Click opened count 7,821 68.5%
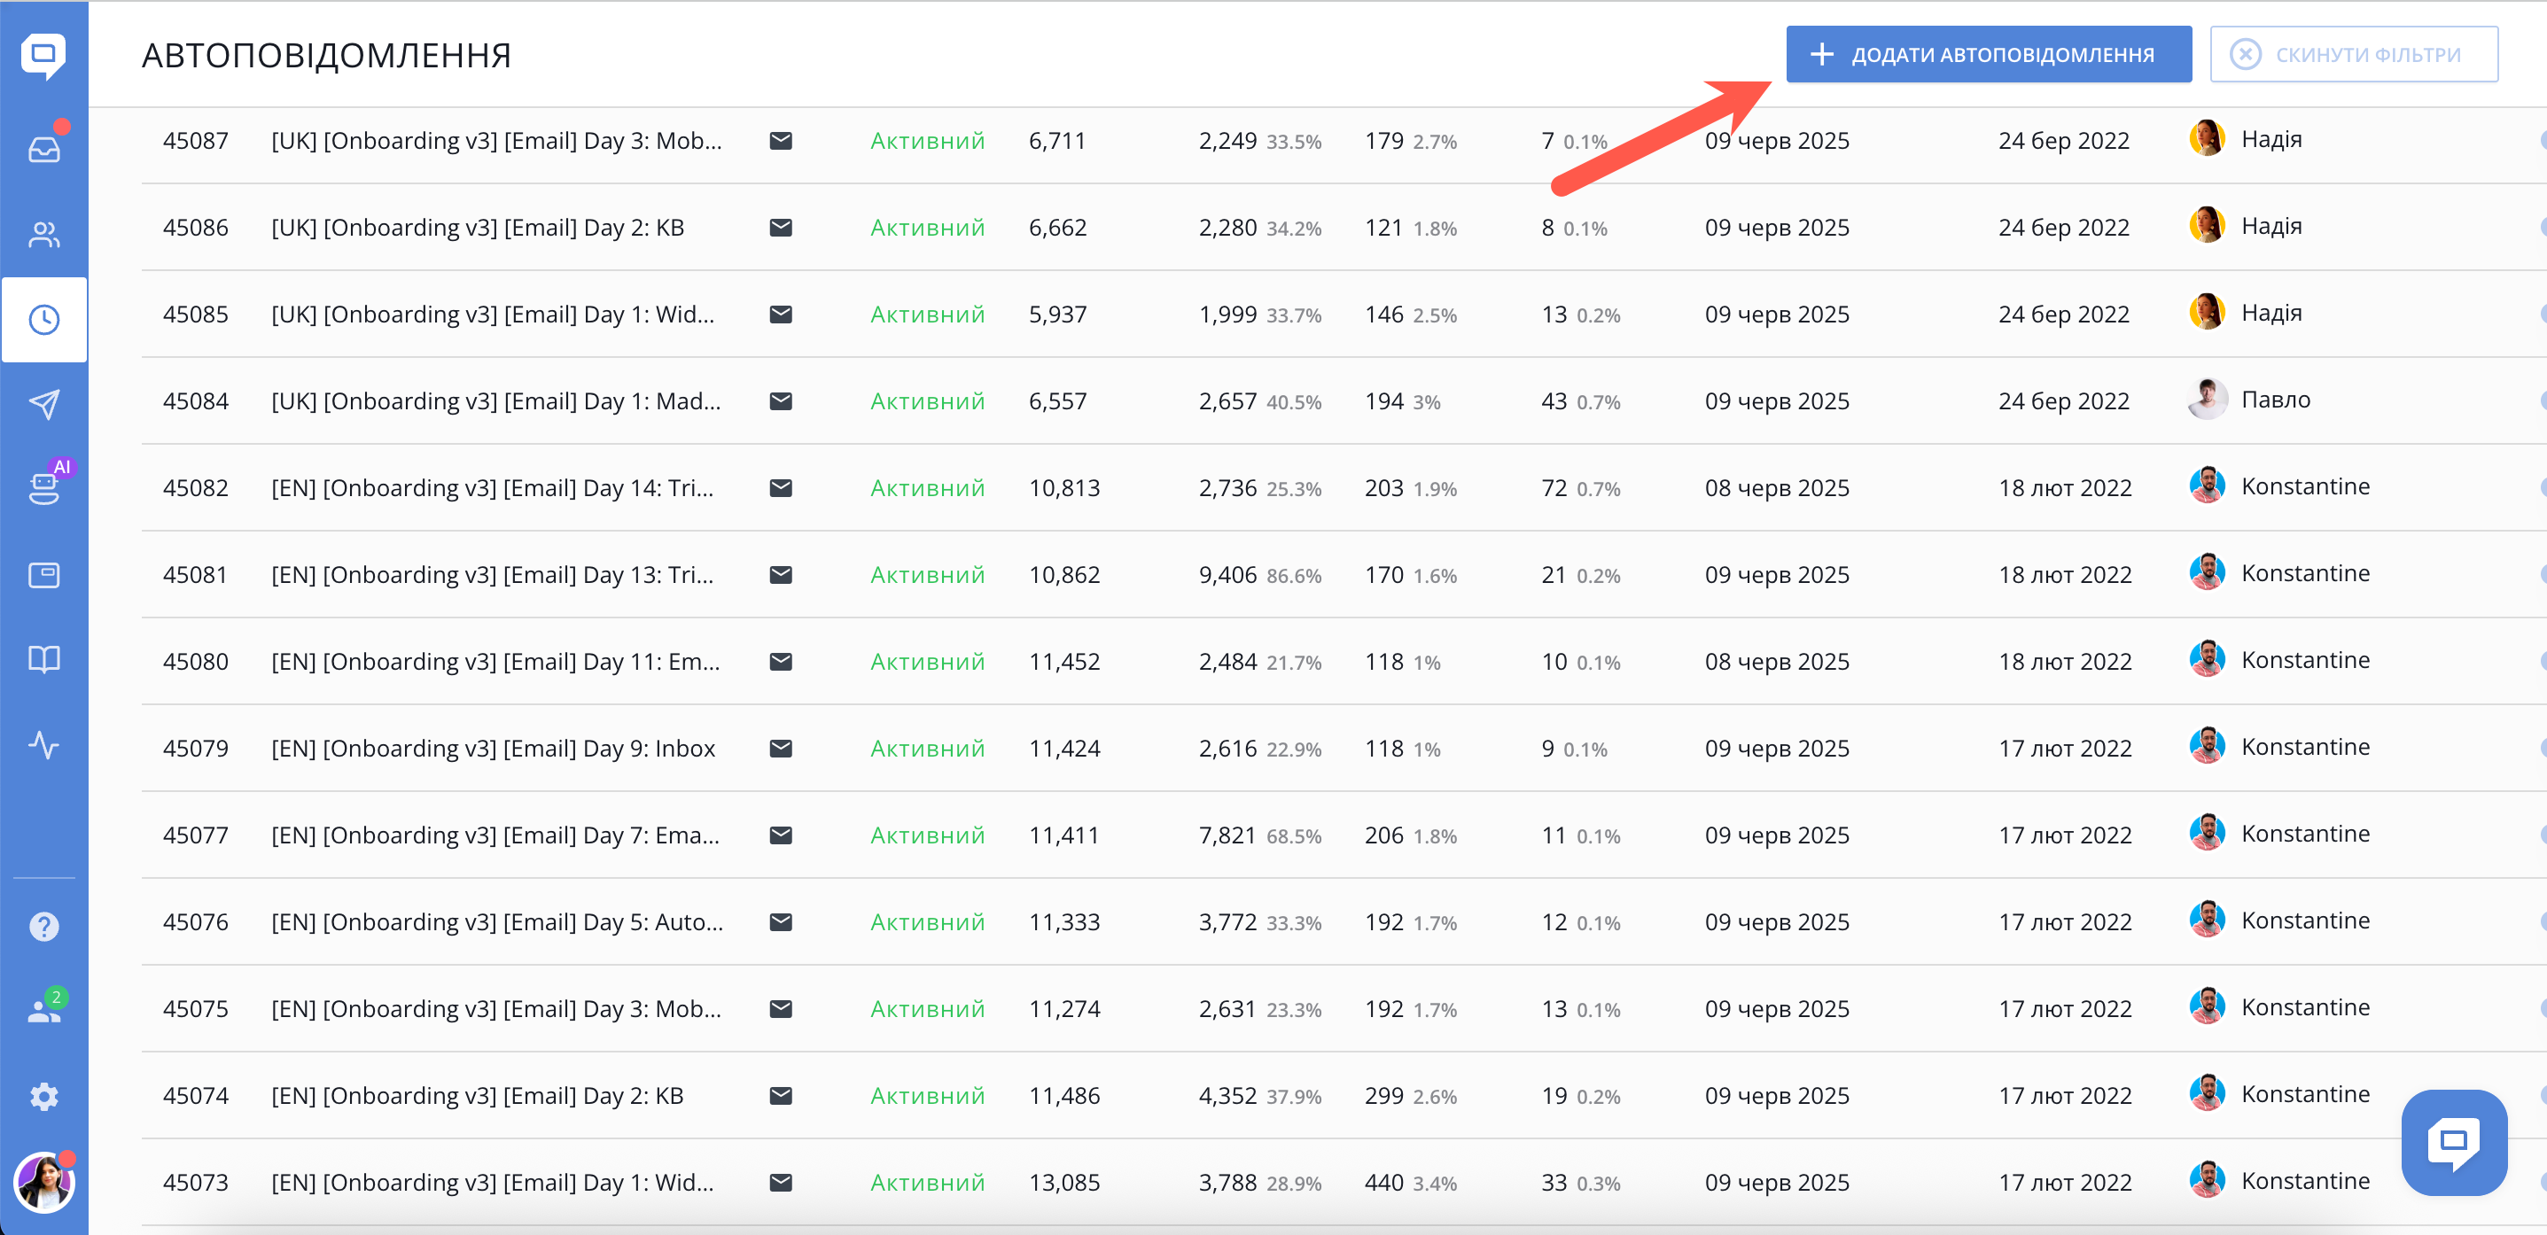Viewport: 2547px width, 1235px height. pos(1259,836)
